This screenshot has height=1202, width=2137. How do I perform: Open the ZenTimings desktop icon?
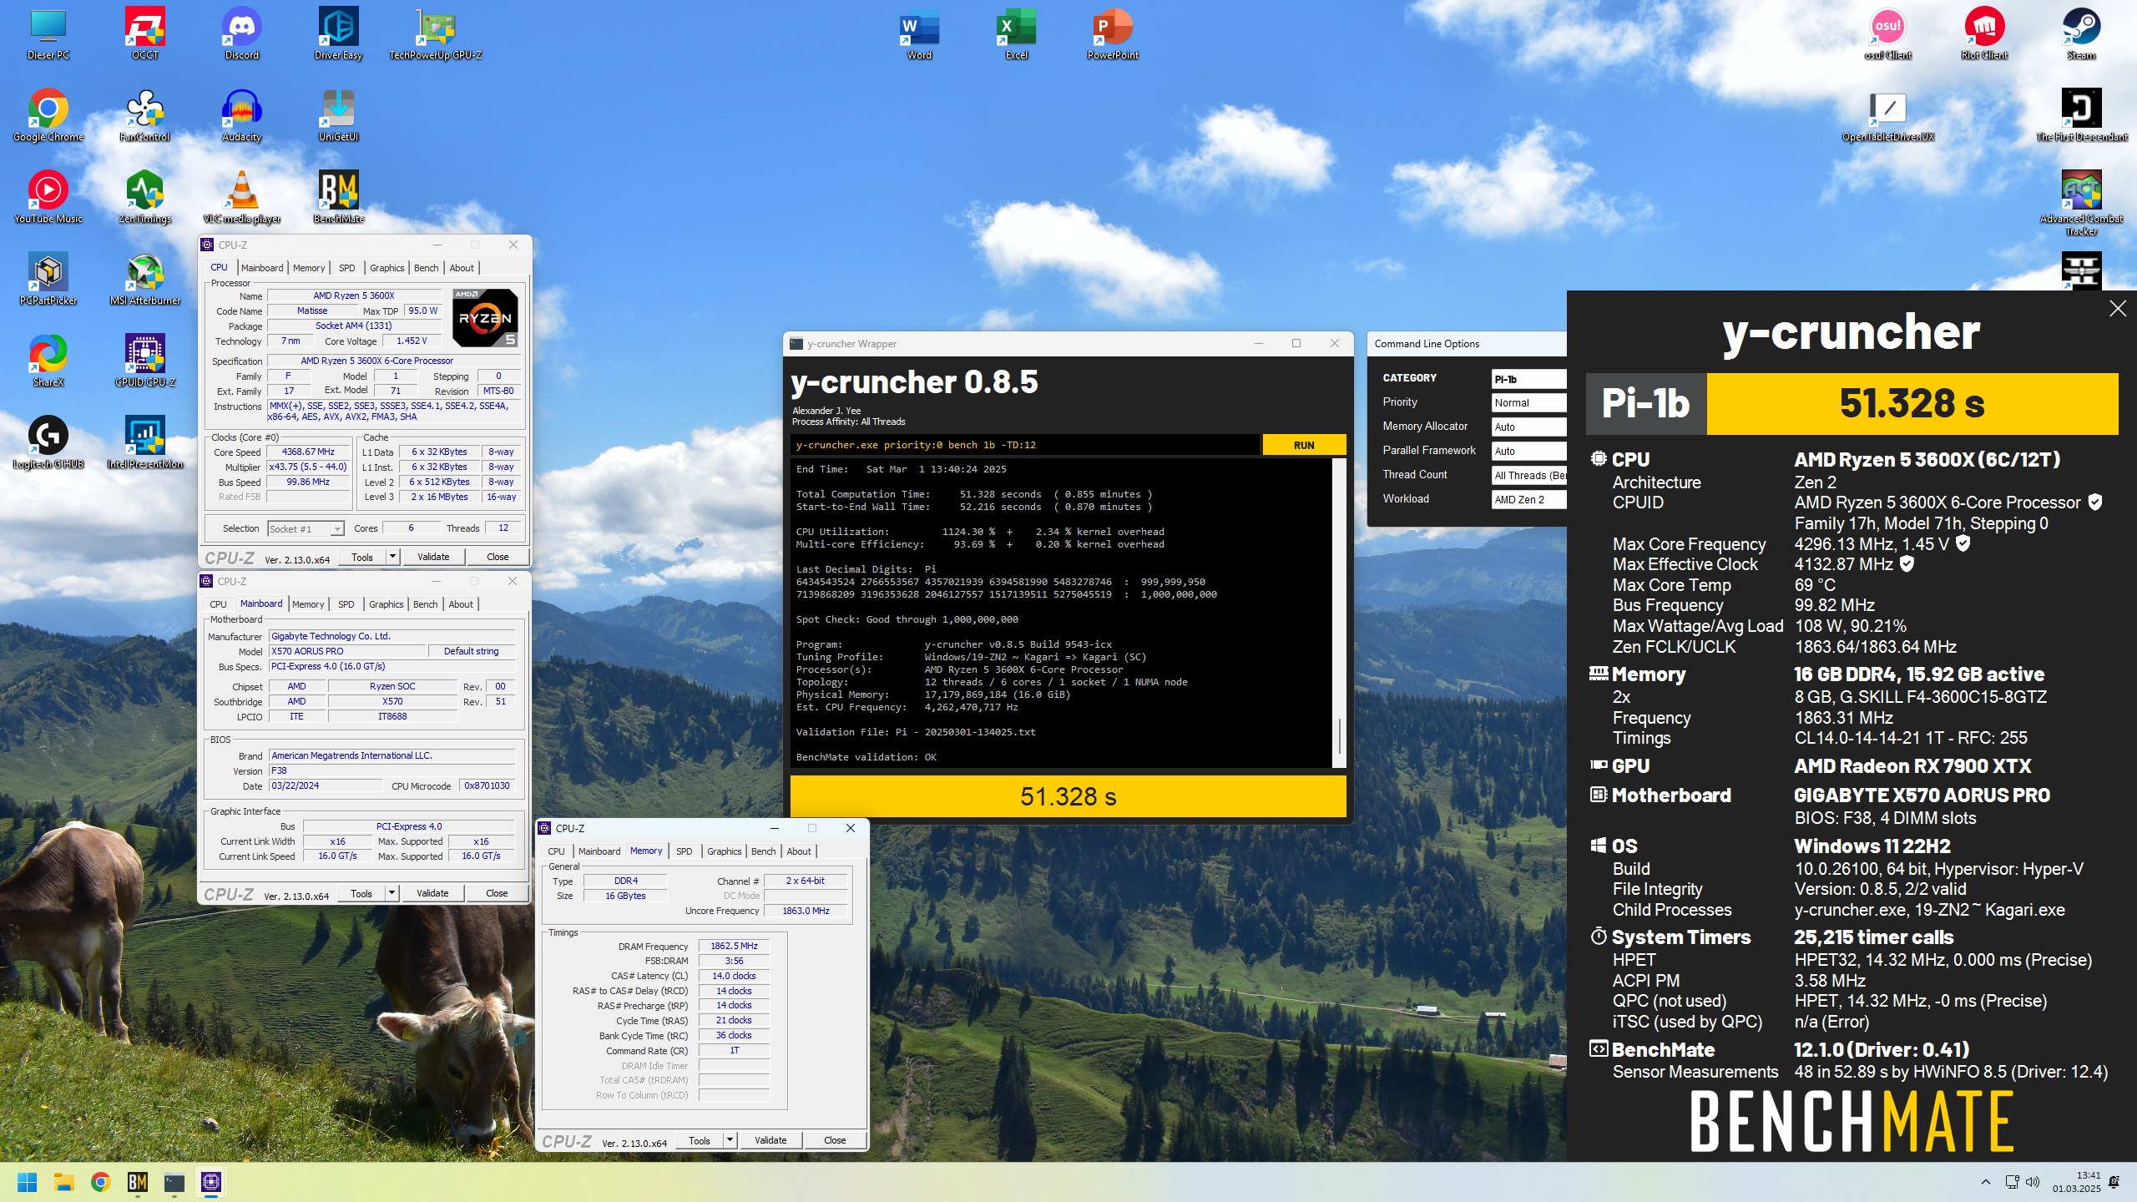(144, 197)
